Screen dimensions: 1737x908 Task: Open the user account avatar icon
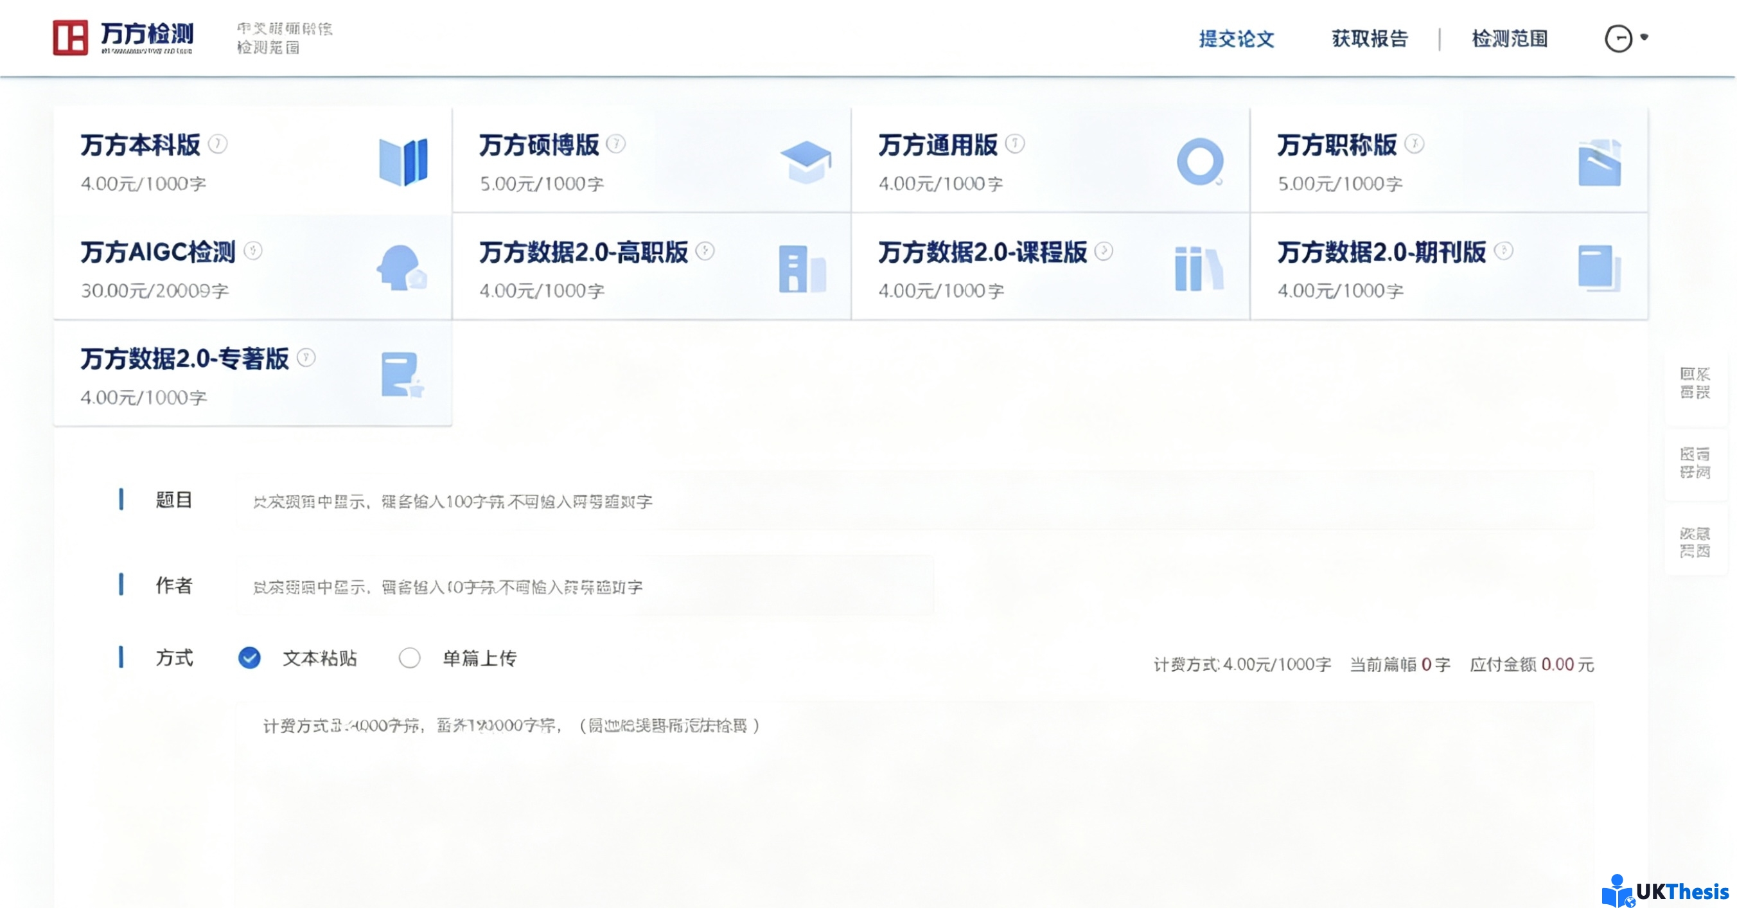tap(1618, 39)
